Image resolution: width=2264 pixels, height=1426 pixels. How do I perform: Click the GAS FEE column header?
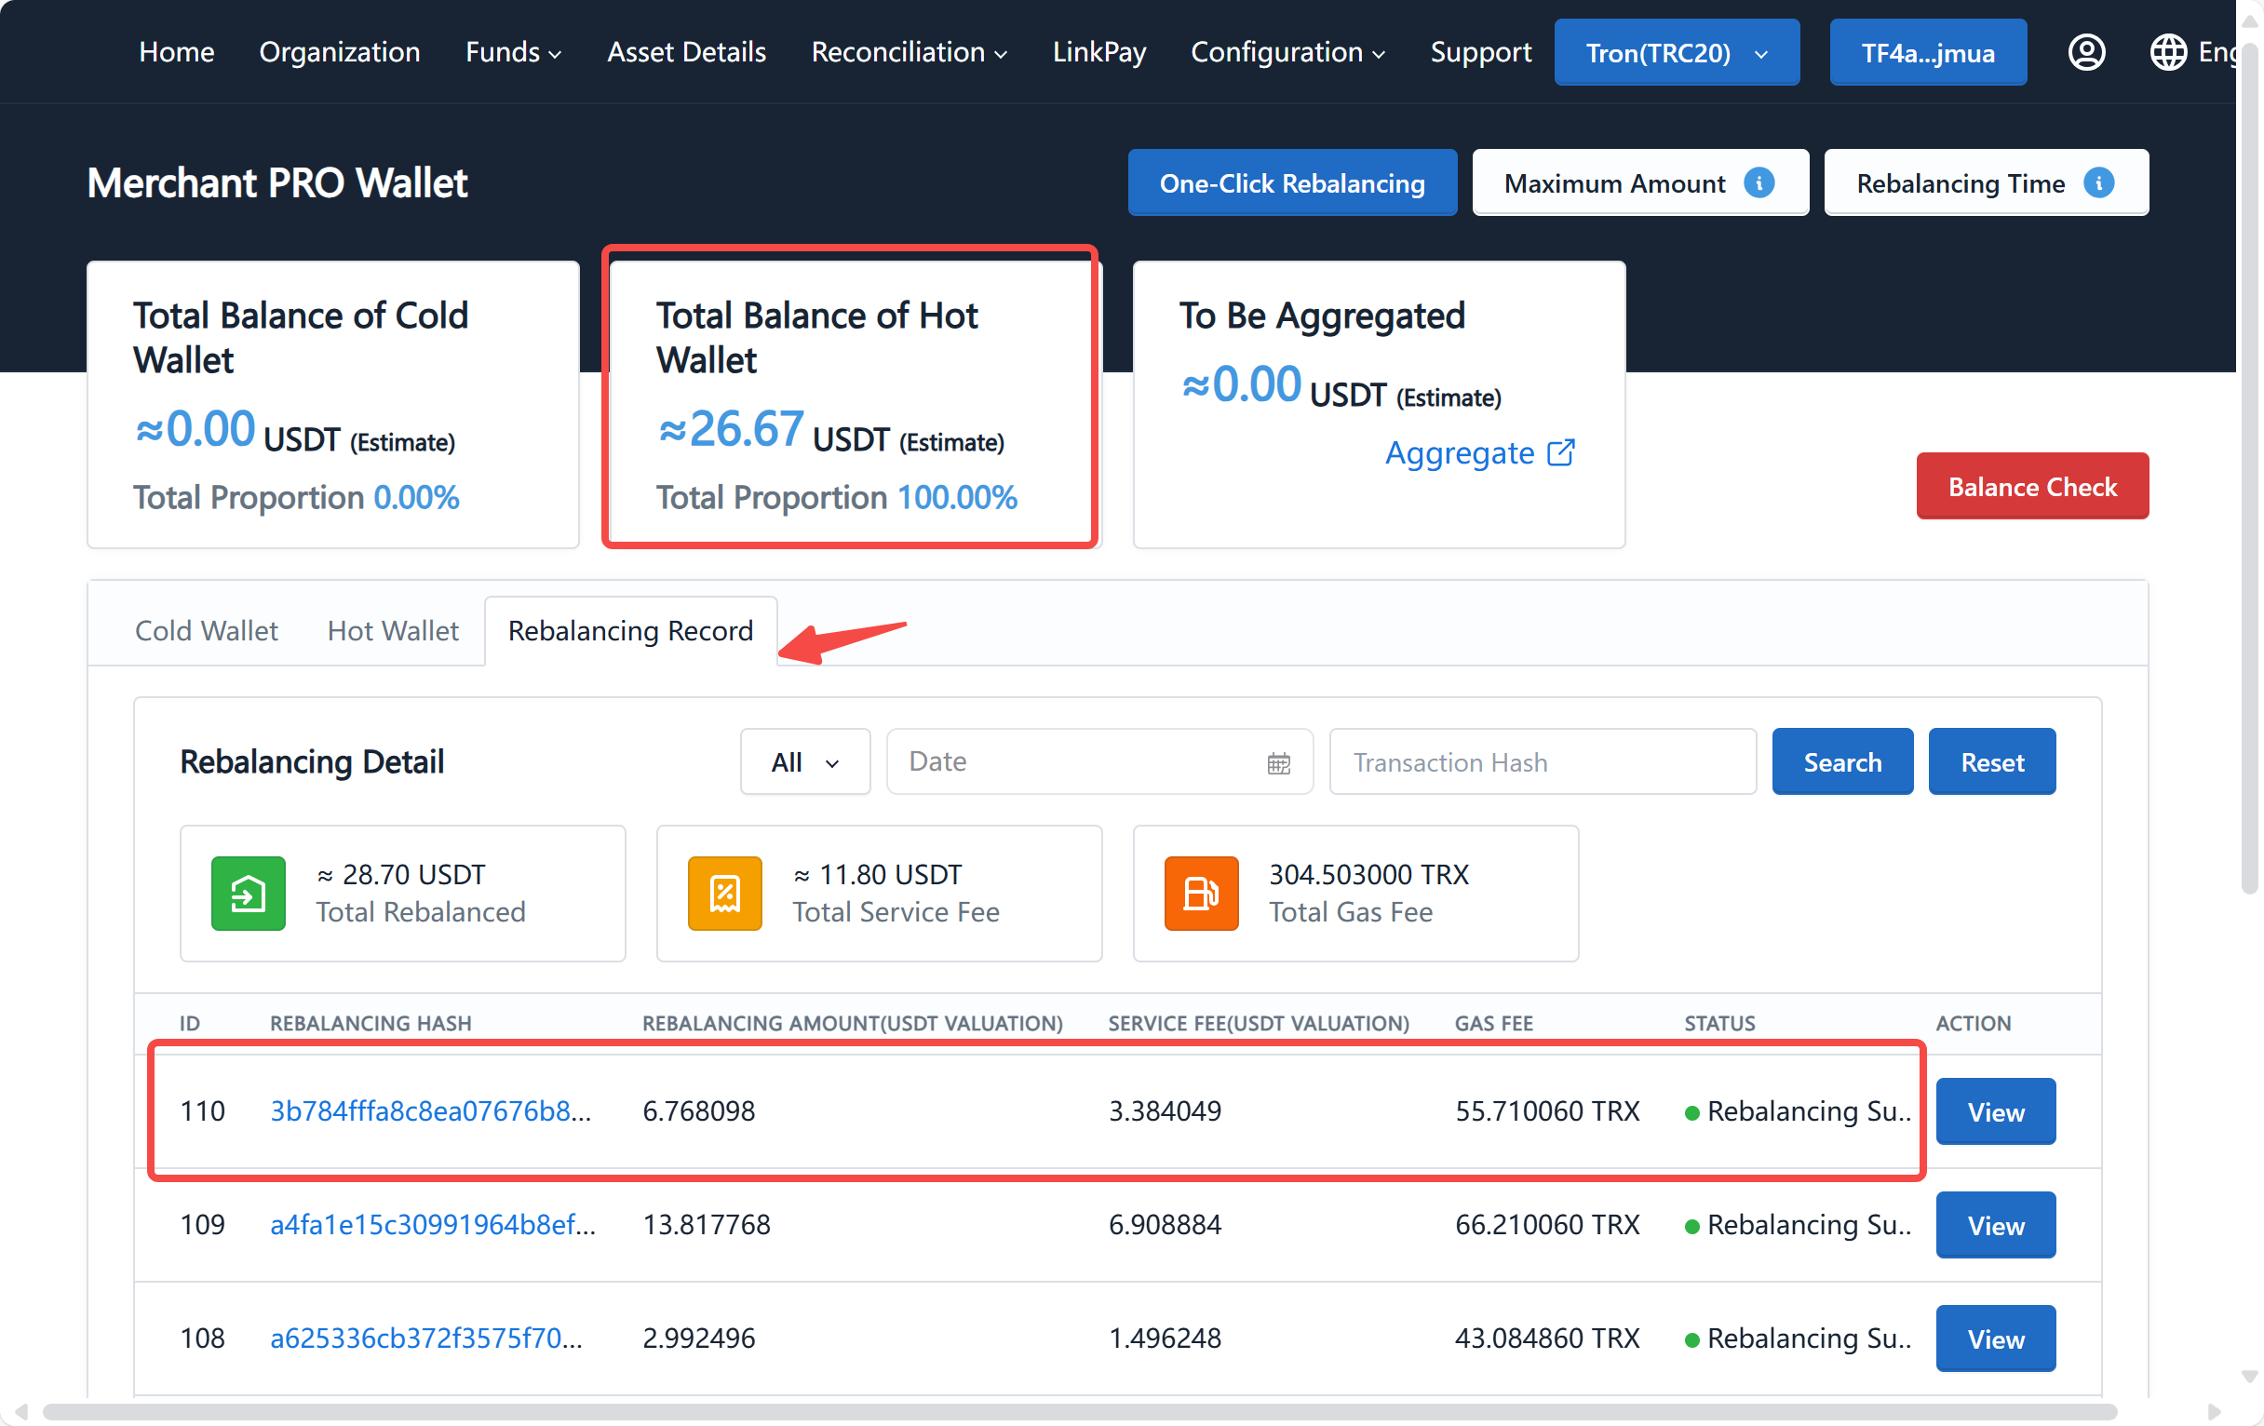[1493, 1023]
